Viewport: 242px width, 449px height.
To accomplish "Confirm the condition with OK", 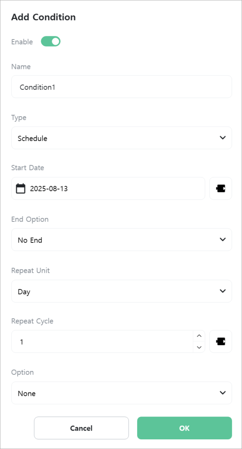I will coord(185,428).
